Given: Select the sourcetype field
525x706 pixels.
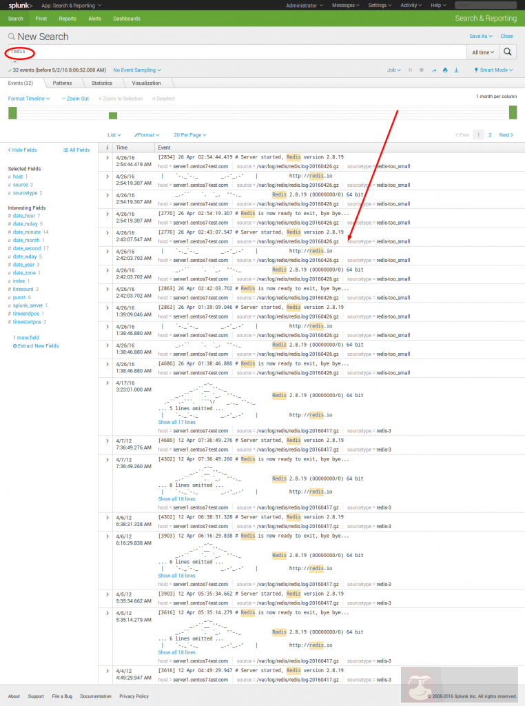Looking at the screenshot, I should click(x=25, y=193).
